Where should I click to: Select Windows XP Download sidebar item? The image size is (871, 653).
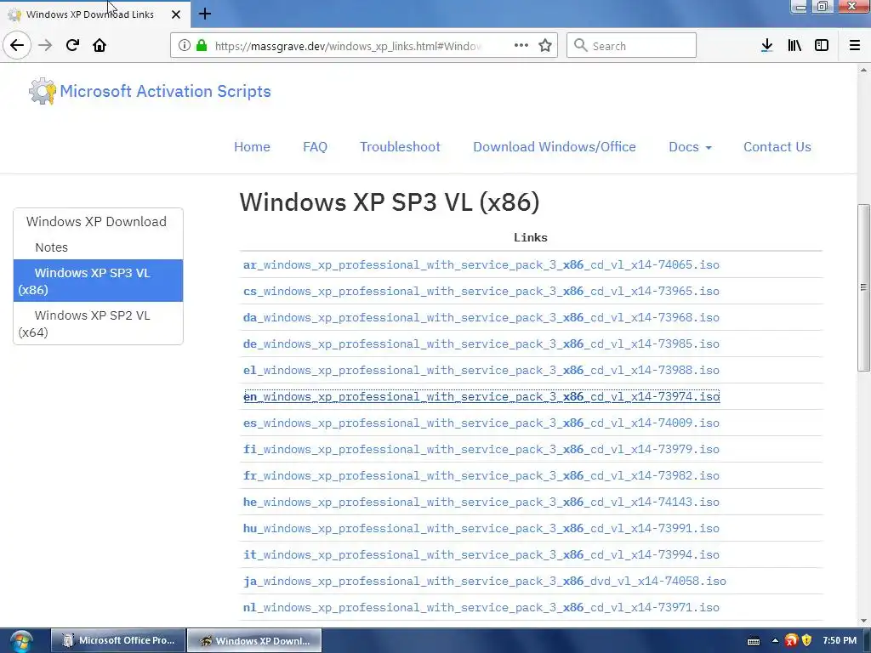point(99,222)
